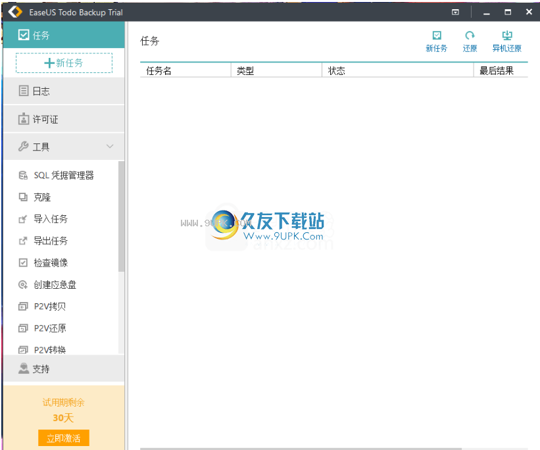Image resolution: width=540 pixels, height=450 pixels.
Task: Launch the 克隆 clone tool
Action: (x=42, y=197)
